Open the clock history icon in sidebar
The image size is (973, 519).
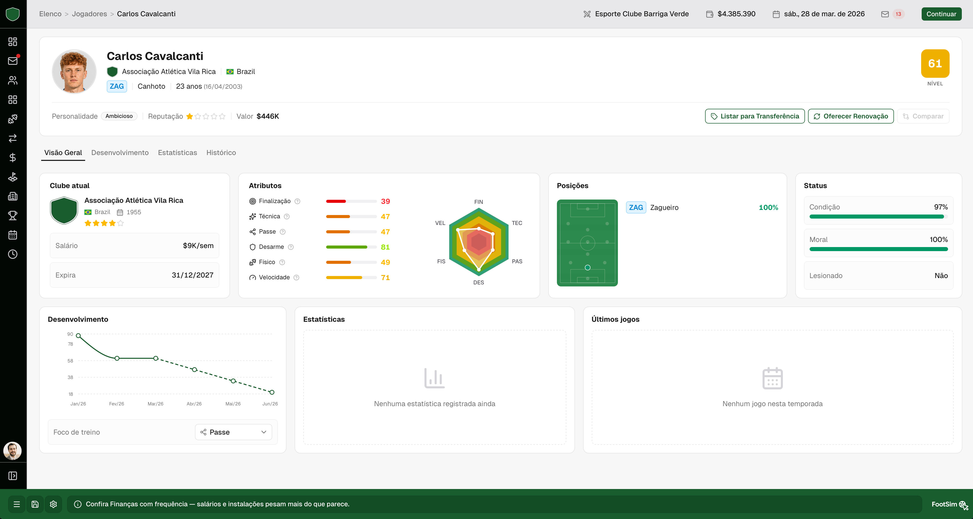(13, 254)
